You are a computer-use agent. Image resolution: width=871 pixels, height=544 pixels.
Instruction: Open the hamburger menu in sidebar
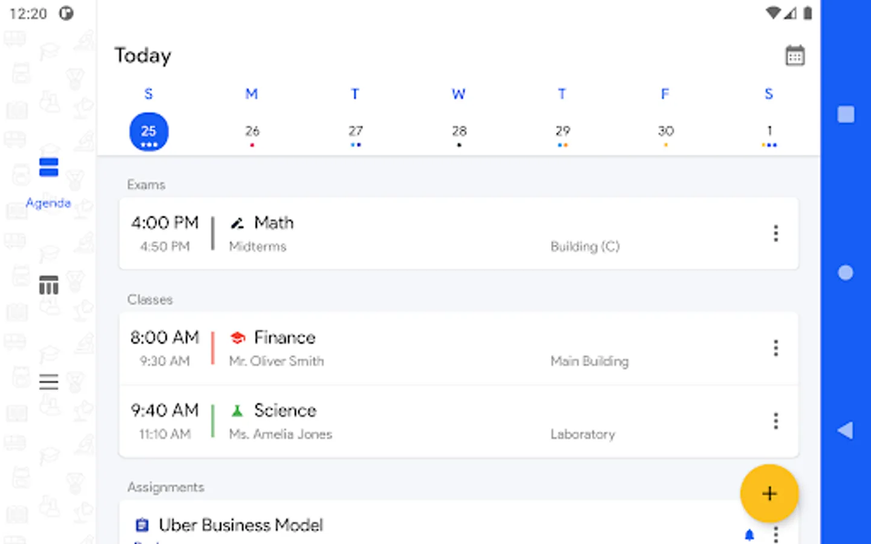click(48, 382)
